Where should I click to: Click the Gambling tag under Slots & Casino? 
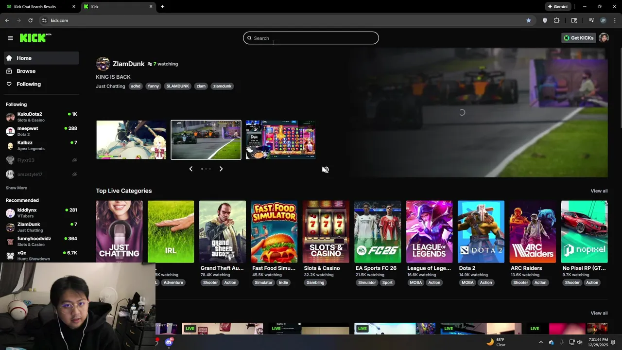(x=315, y=282)
